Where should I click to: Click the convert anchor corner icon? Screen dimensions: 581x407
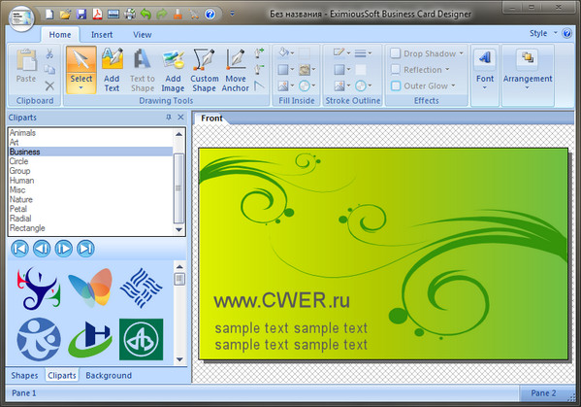(259, 85)
